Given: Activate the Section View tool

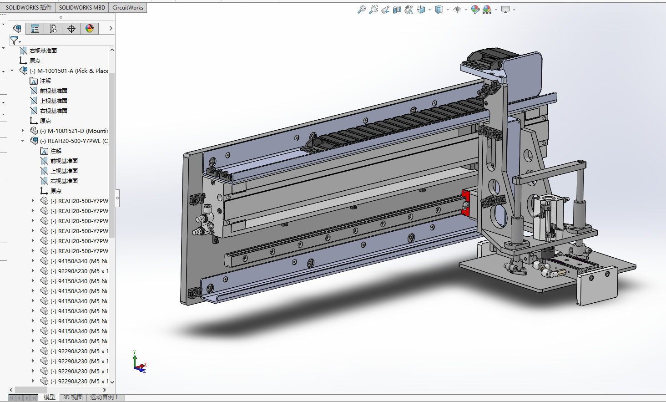Looking at the screenshot, I should click(x=397, y=10).
